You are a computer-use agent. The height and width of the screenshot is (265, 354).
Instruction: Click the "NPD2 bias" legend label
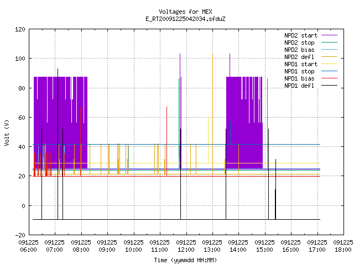tap(299, 50)
